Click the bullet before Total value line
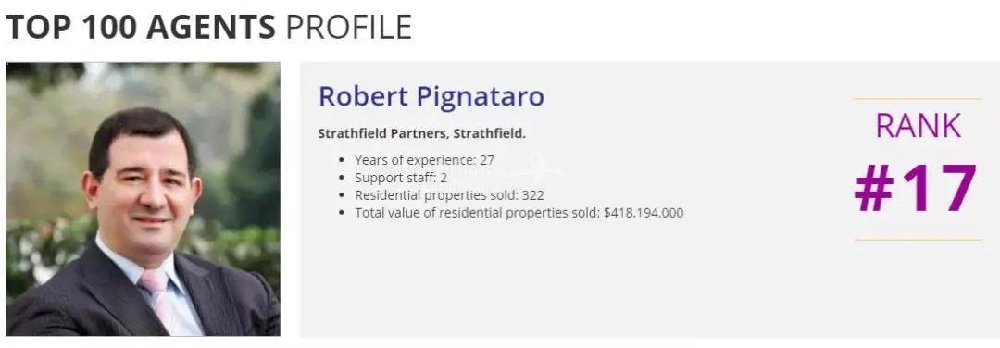Image resolution: width=1000 pixels, height=348 pixels. point(343,214)
